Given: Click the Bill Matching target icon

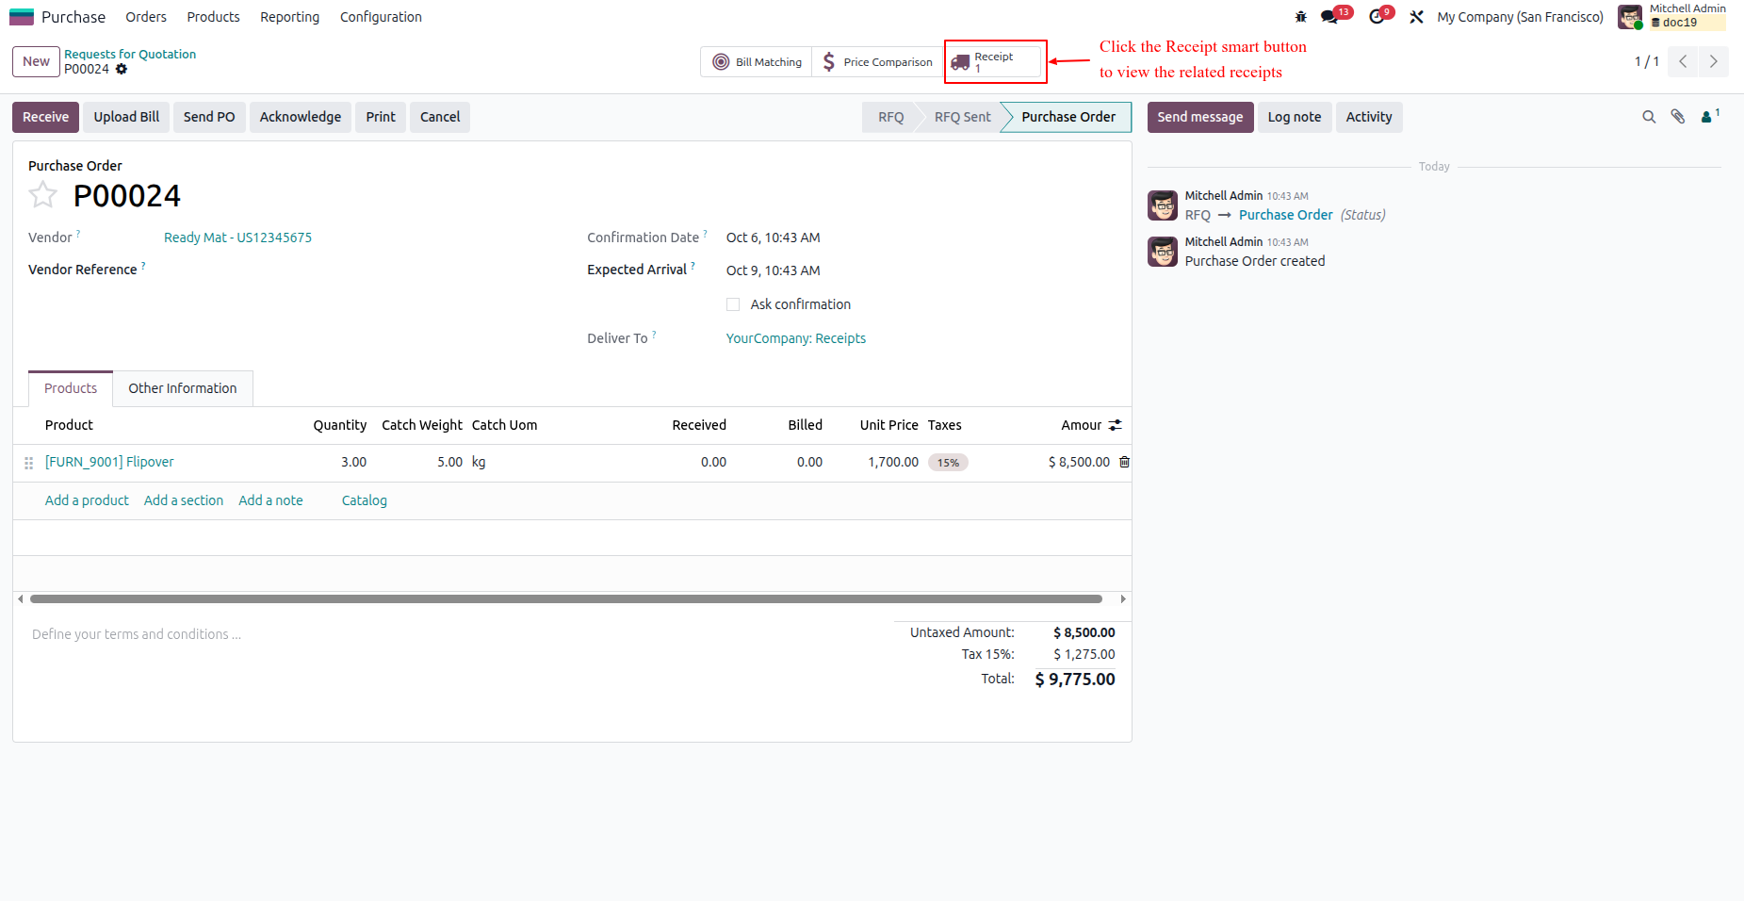Looking at the screenshot, I should 721,62.
